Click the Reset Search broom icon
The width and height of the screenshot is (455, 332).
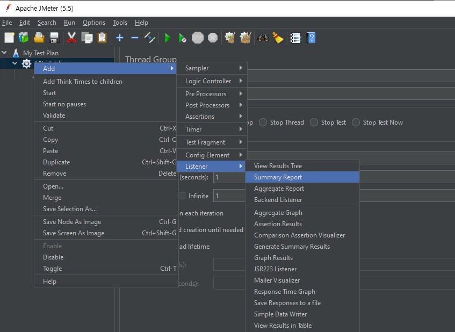click(278, 38)
